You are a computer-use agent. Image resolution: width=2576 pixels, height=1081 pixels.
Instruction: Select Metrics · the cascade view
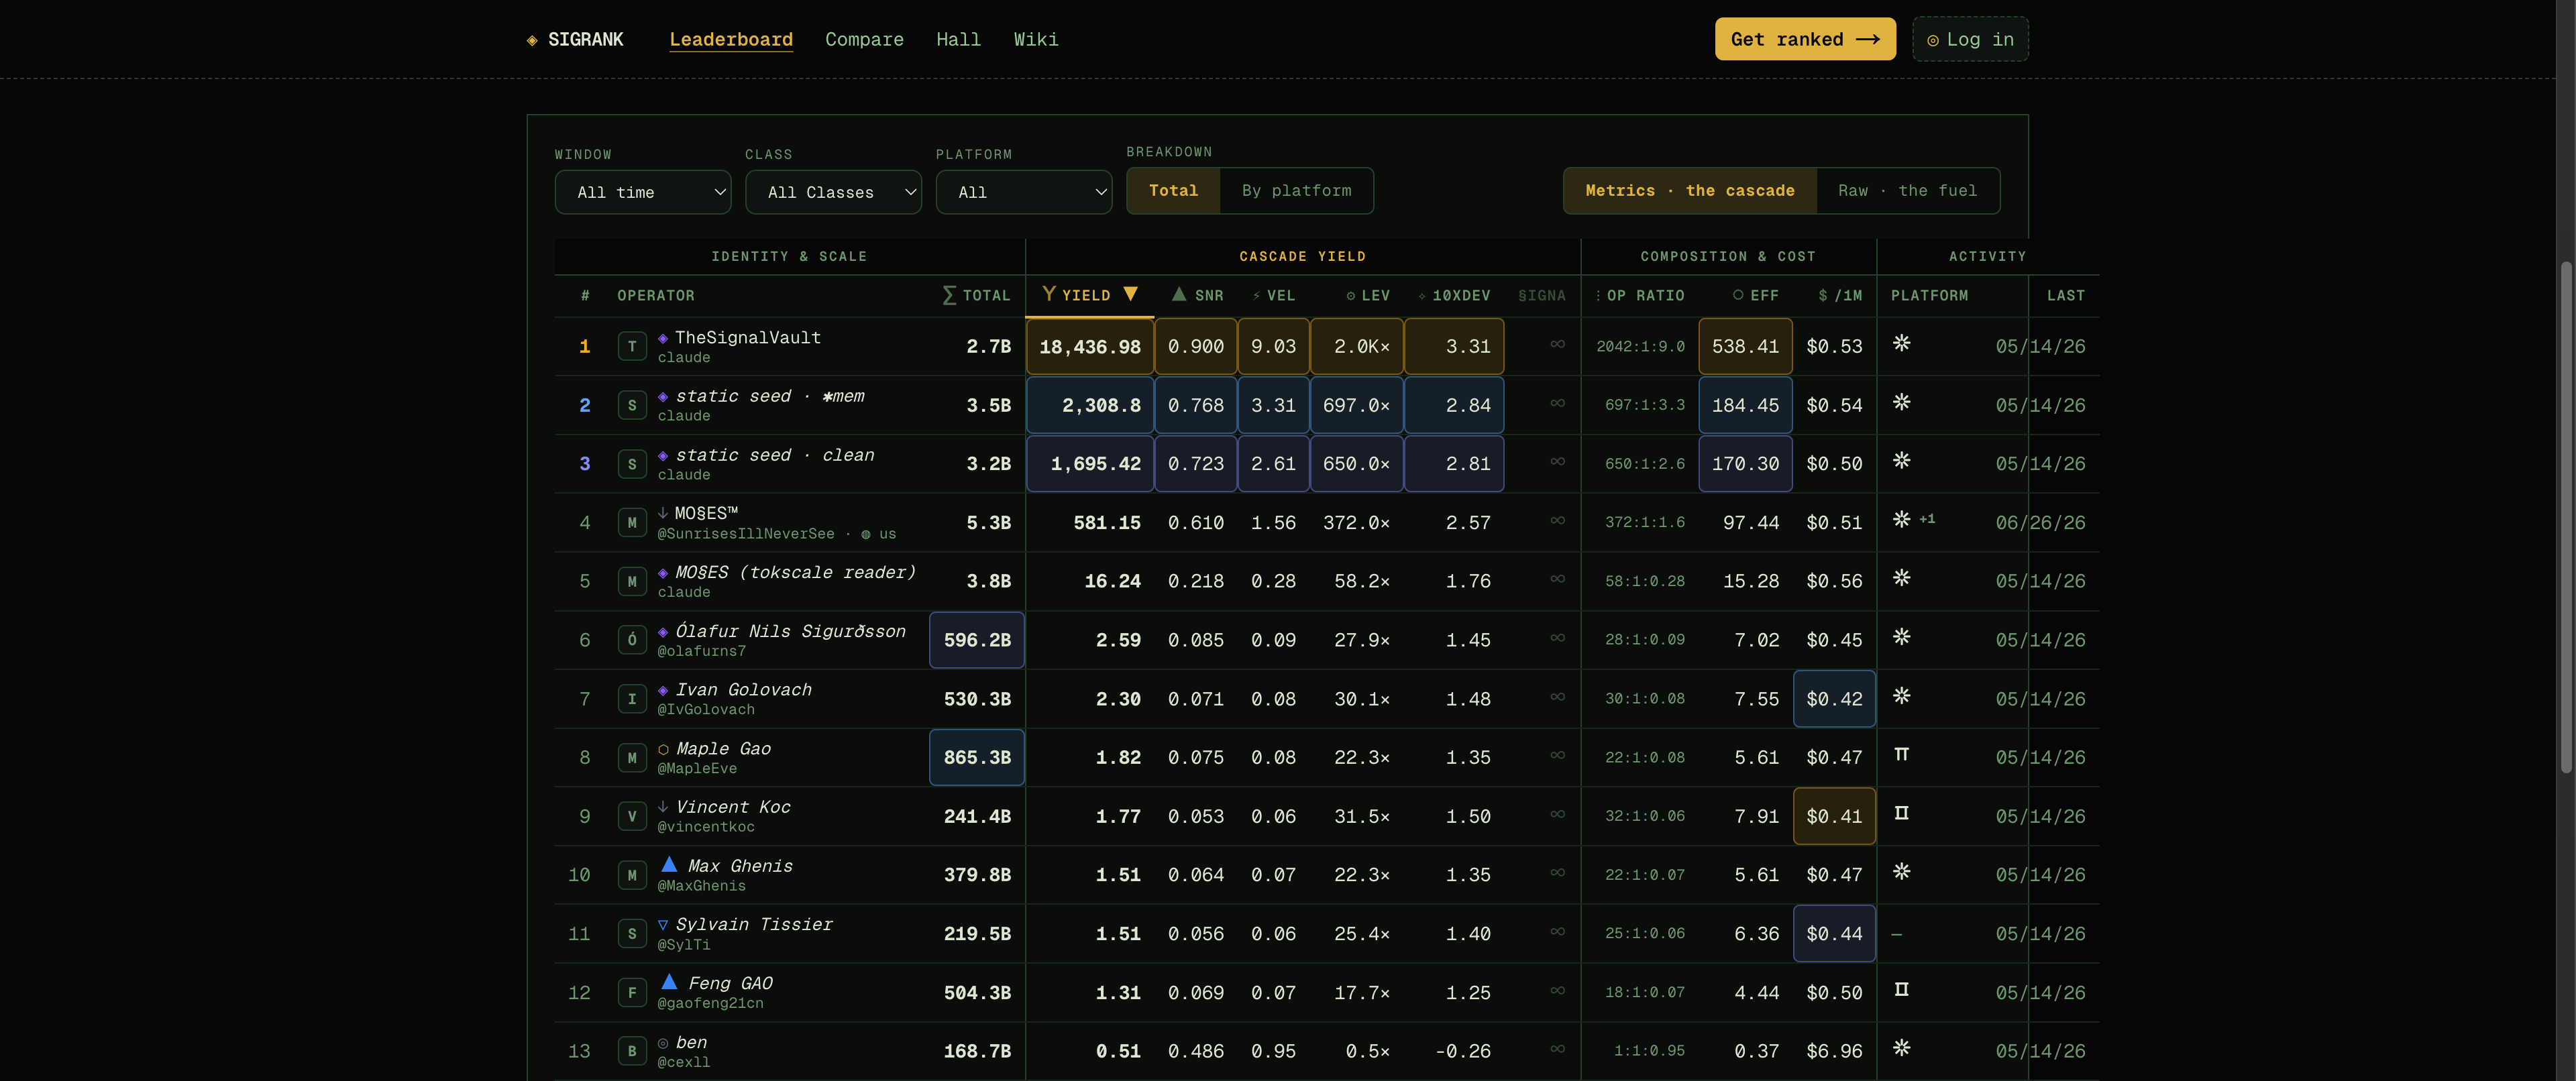[x=1690, y=190]
